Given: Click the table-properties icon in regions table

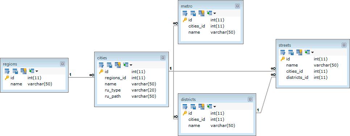Looking at the screenshot, I should tap(15, 71).
